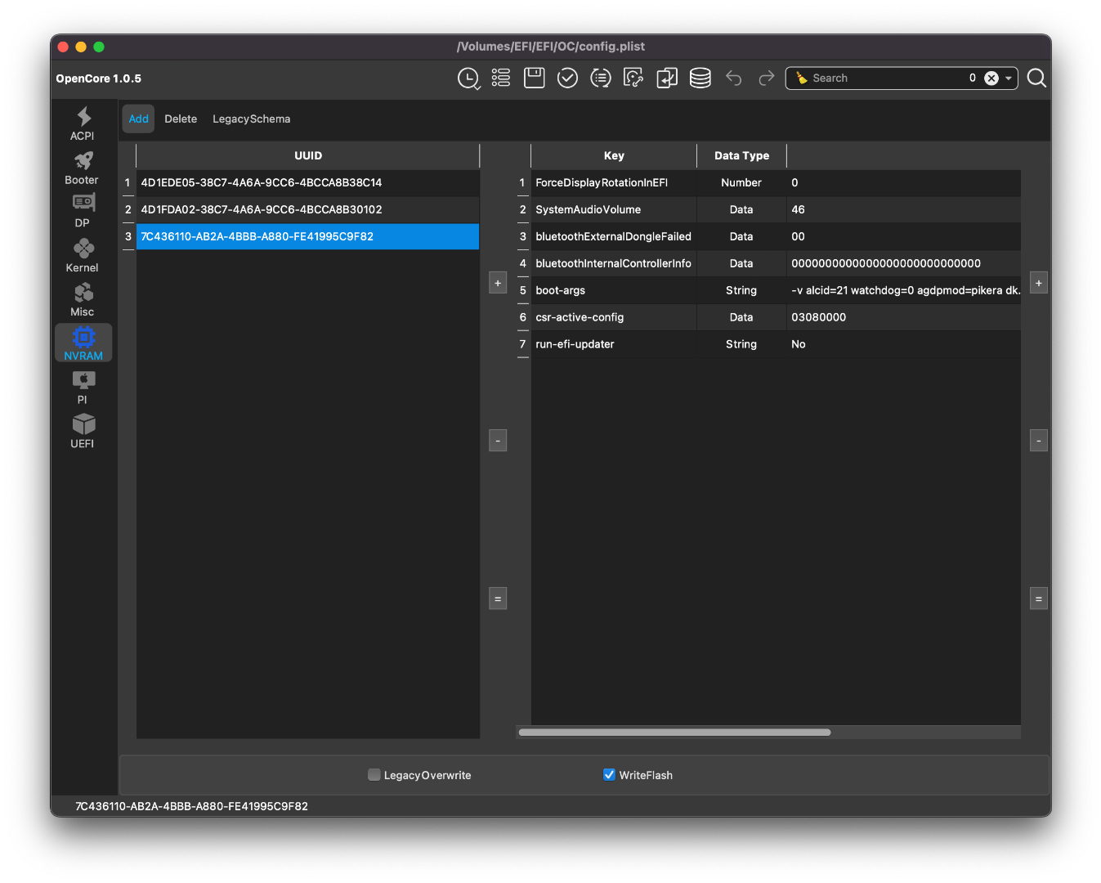
Task: Open the ACPI section in sidebar
Action: click(83, 123)
